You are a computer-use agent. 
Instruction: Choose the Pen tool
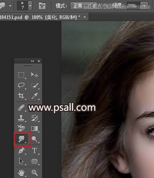tap(21, 151)
